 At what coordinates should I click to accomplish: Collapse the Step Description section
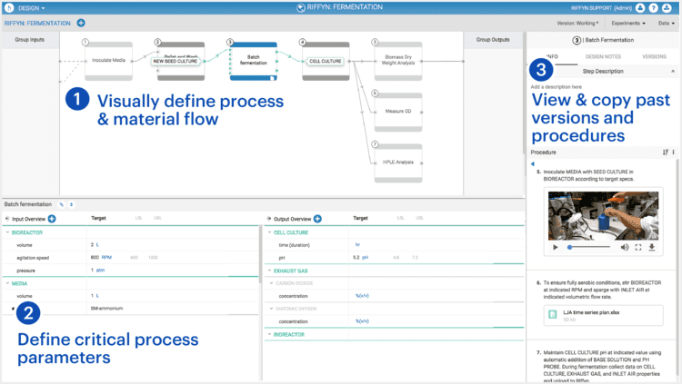tap(673, 71)
